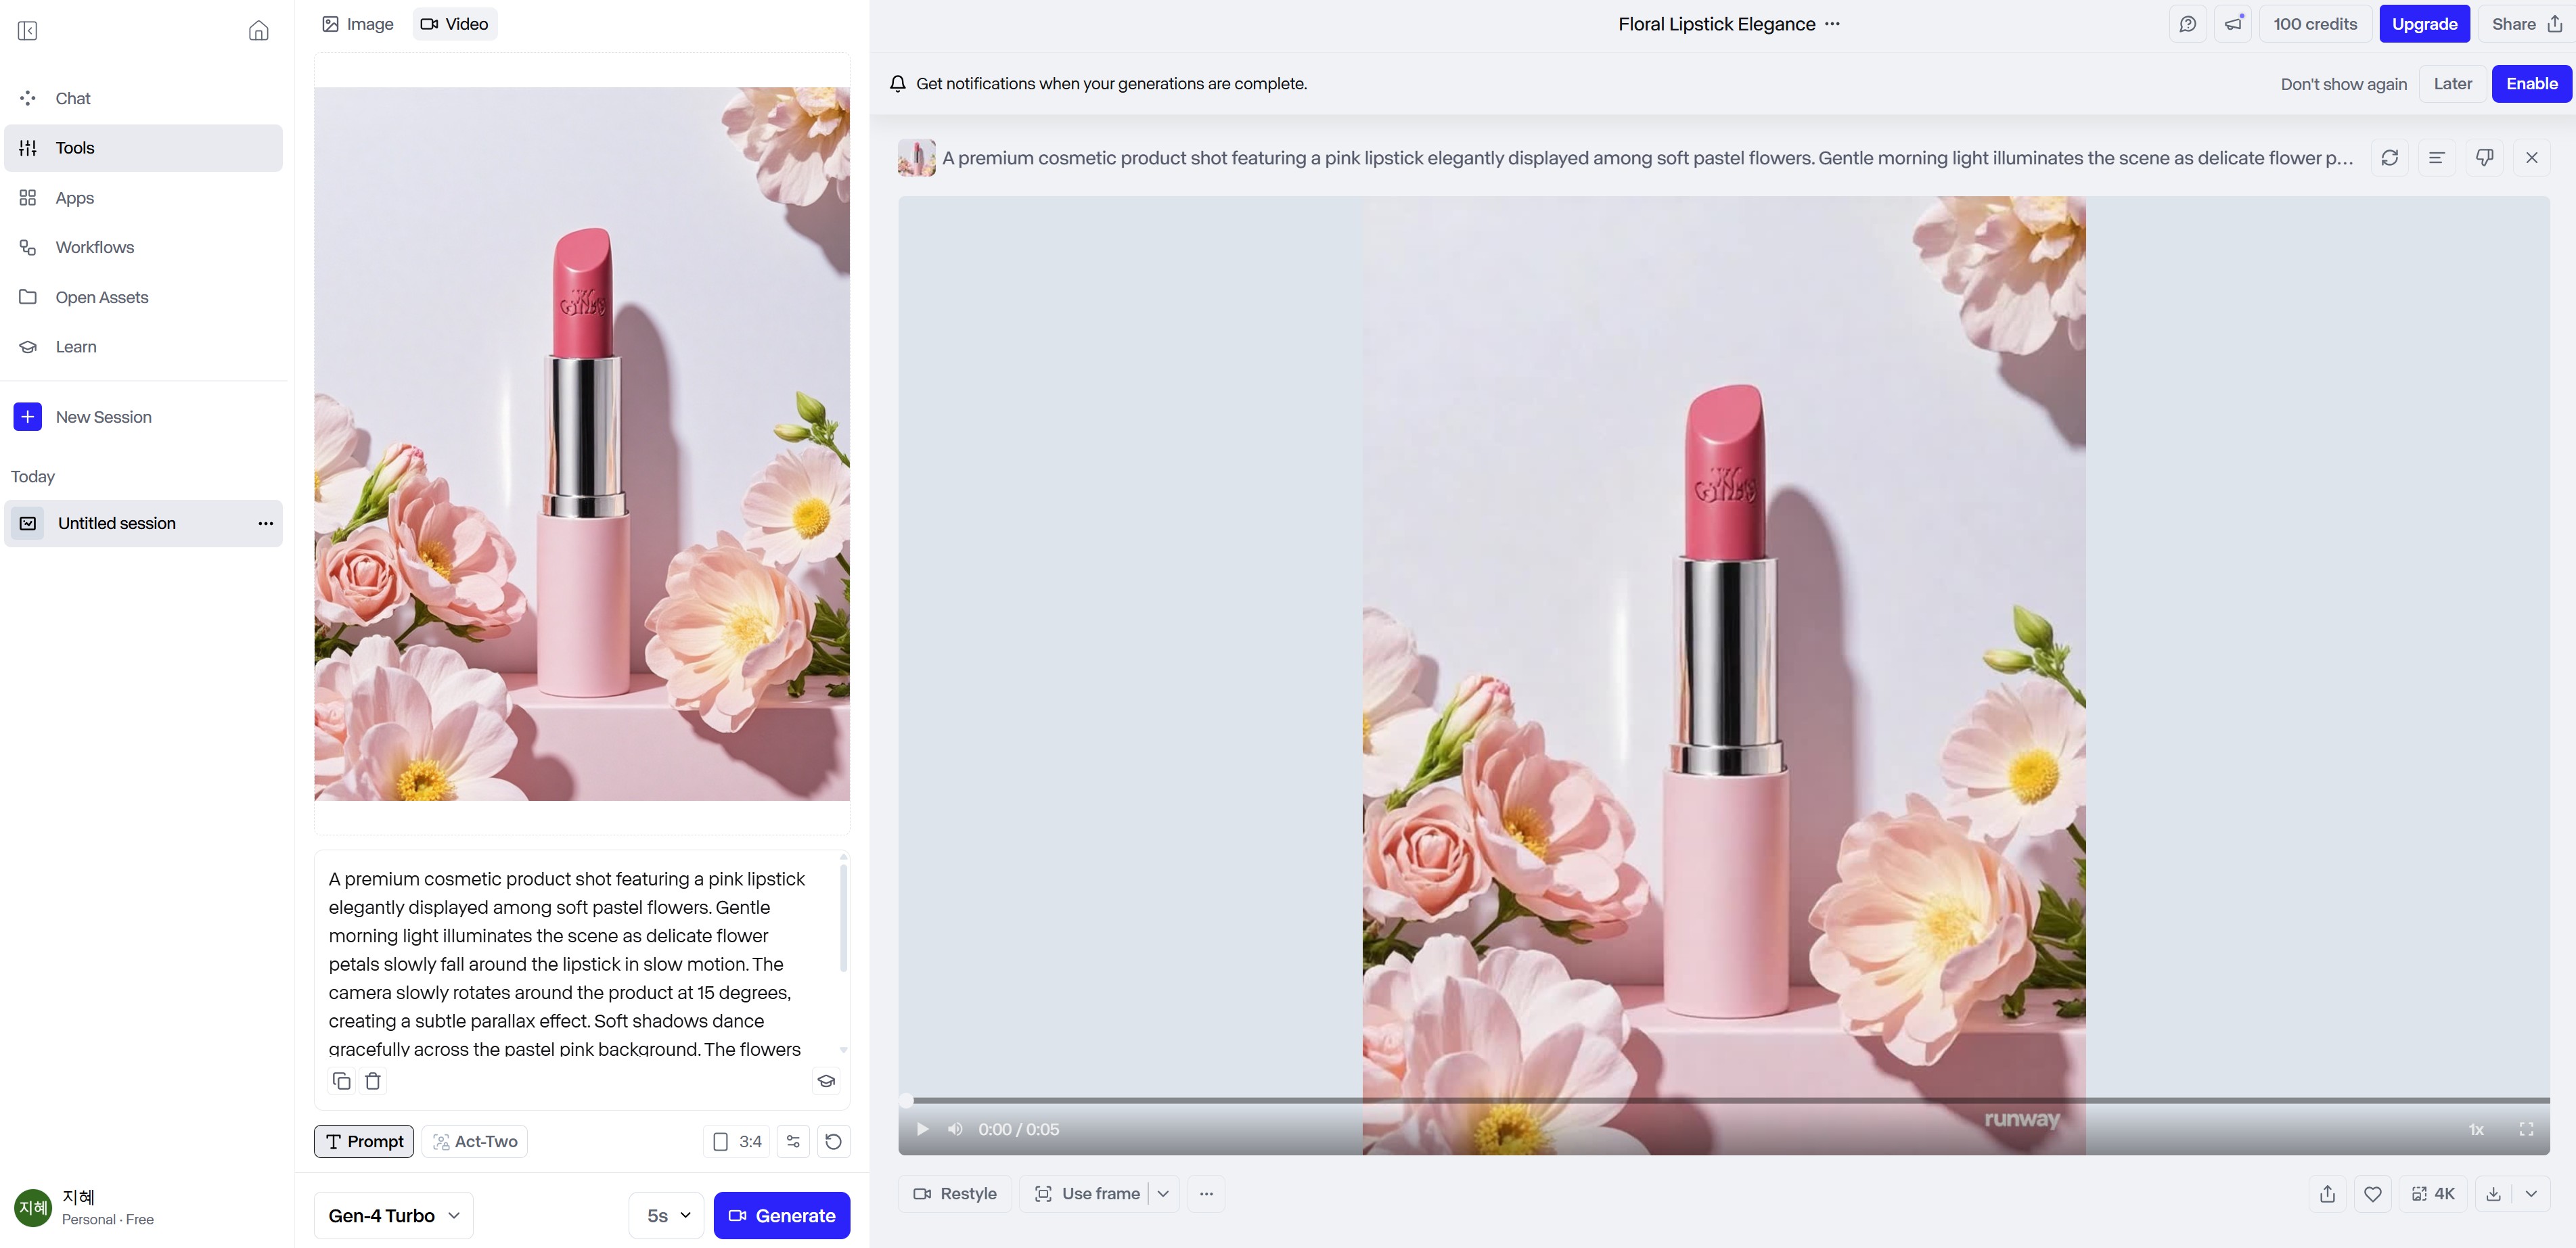Switch to Image tab
This screenshot has height=1248, width=2576.
pos(357,24)
